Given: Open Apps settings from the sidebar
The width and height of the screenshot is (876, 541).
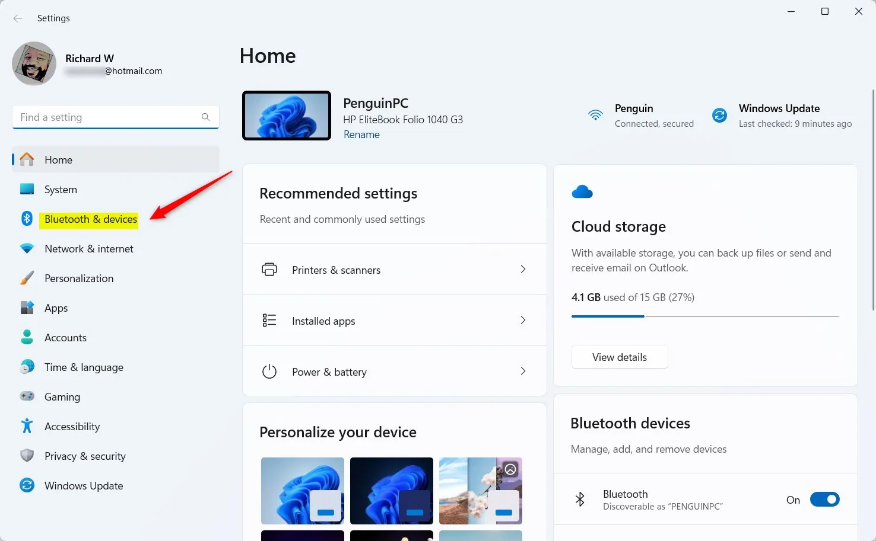Looking at the screenshot, I should [56, 308].
